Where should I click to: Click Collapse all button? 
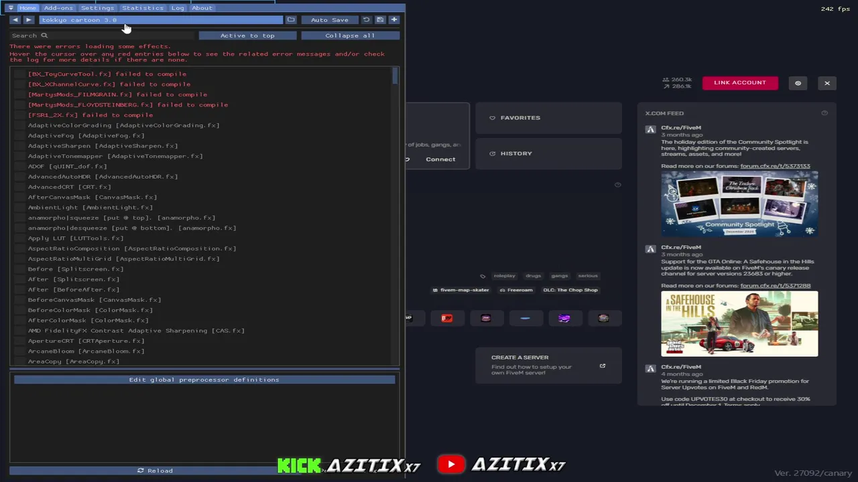tap(350, 35)
